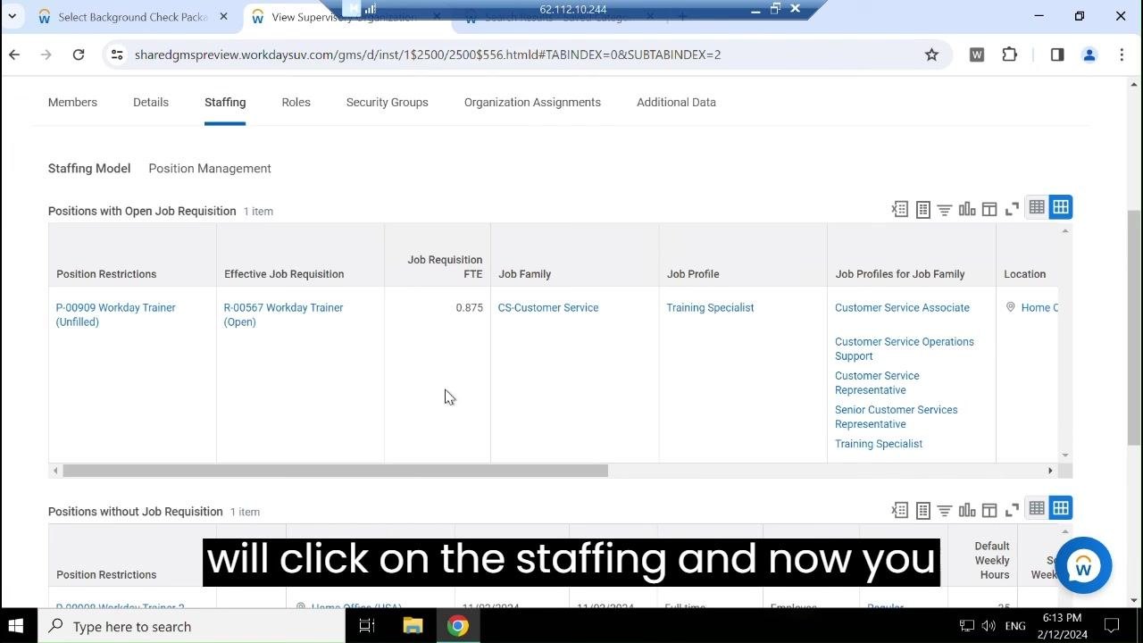Open chart view for Positions with Open Job Requisition
Image resolution: width=1143 pixels, height=643 pixels.
[967, 210]
